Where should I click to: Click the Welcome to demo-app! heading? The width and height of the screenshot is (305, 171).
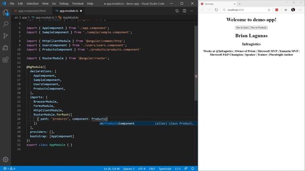251,19
